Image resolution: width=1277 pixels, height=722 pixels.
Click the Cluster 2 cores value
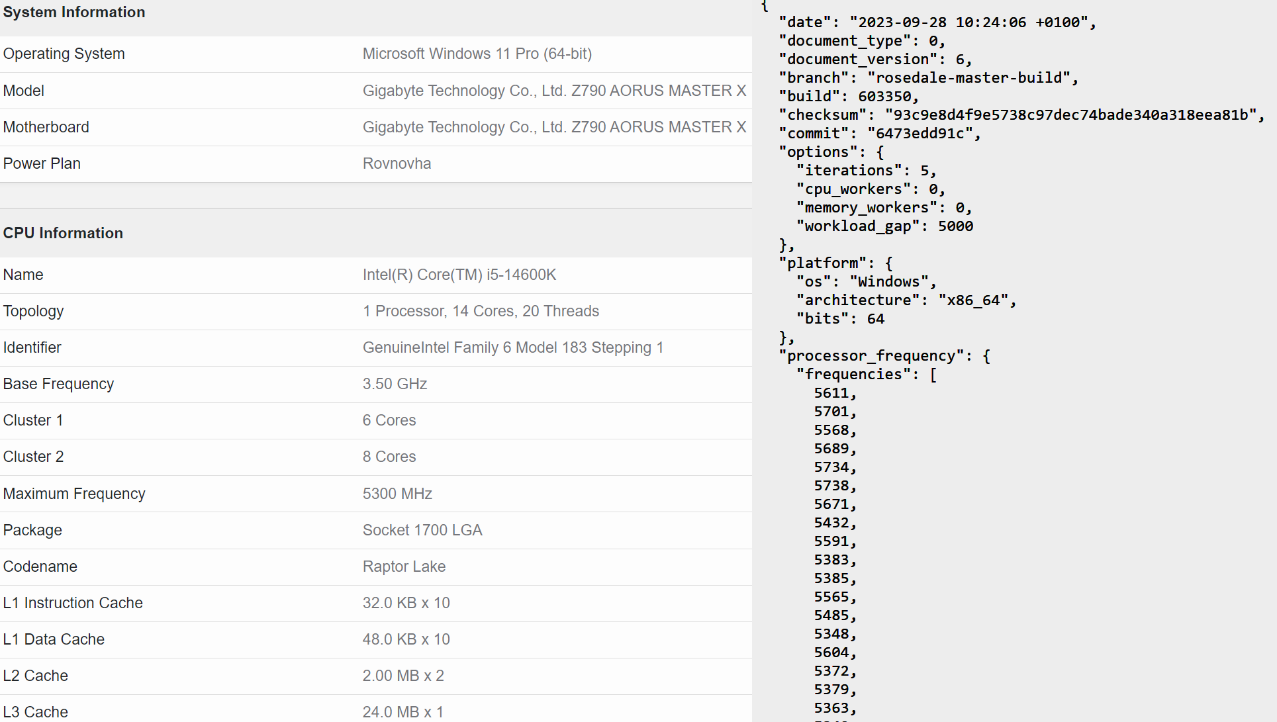point(389,457)
